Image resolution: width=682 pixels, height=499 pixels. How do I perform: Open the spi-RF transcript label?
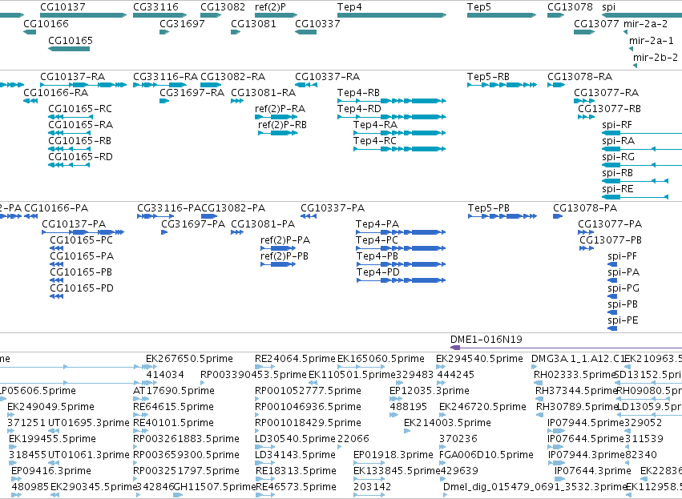pyautogui.click(x=617, y=125)
